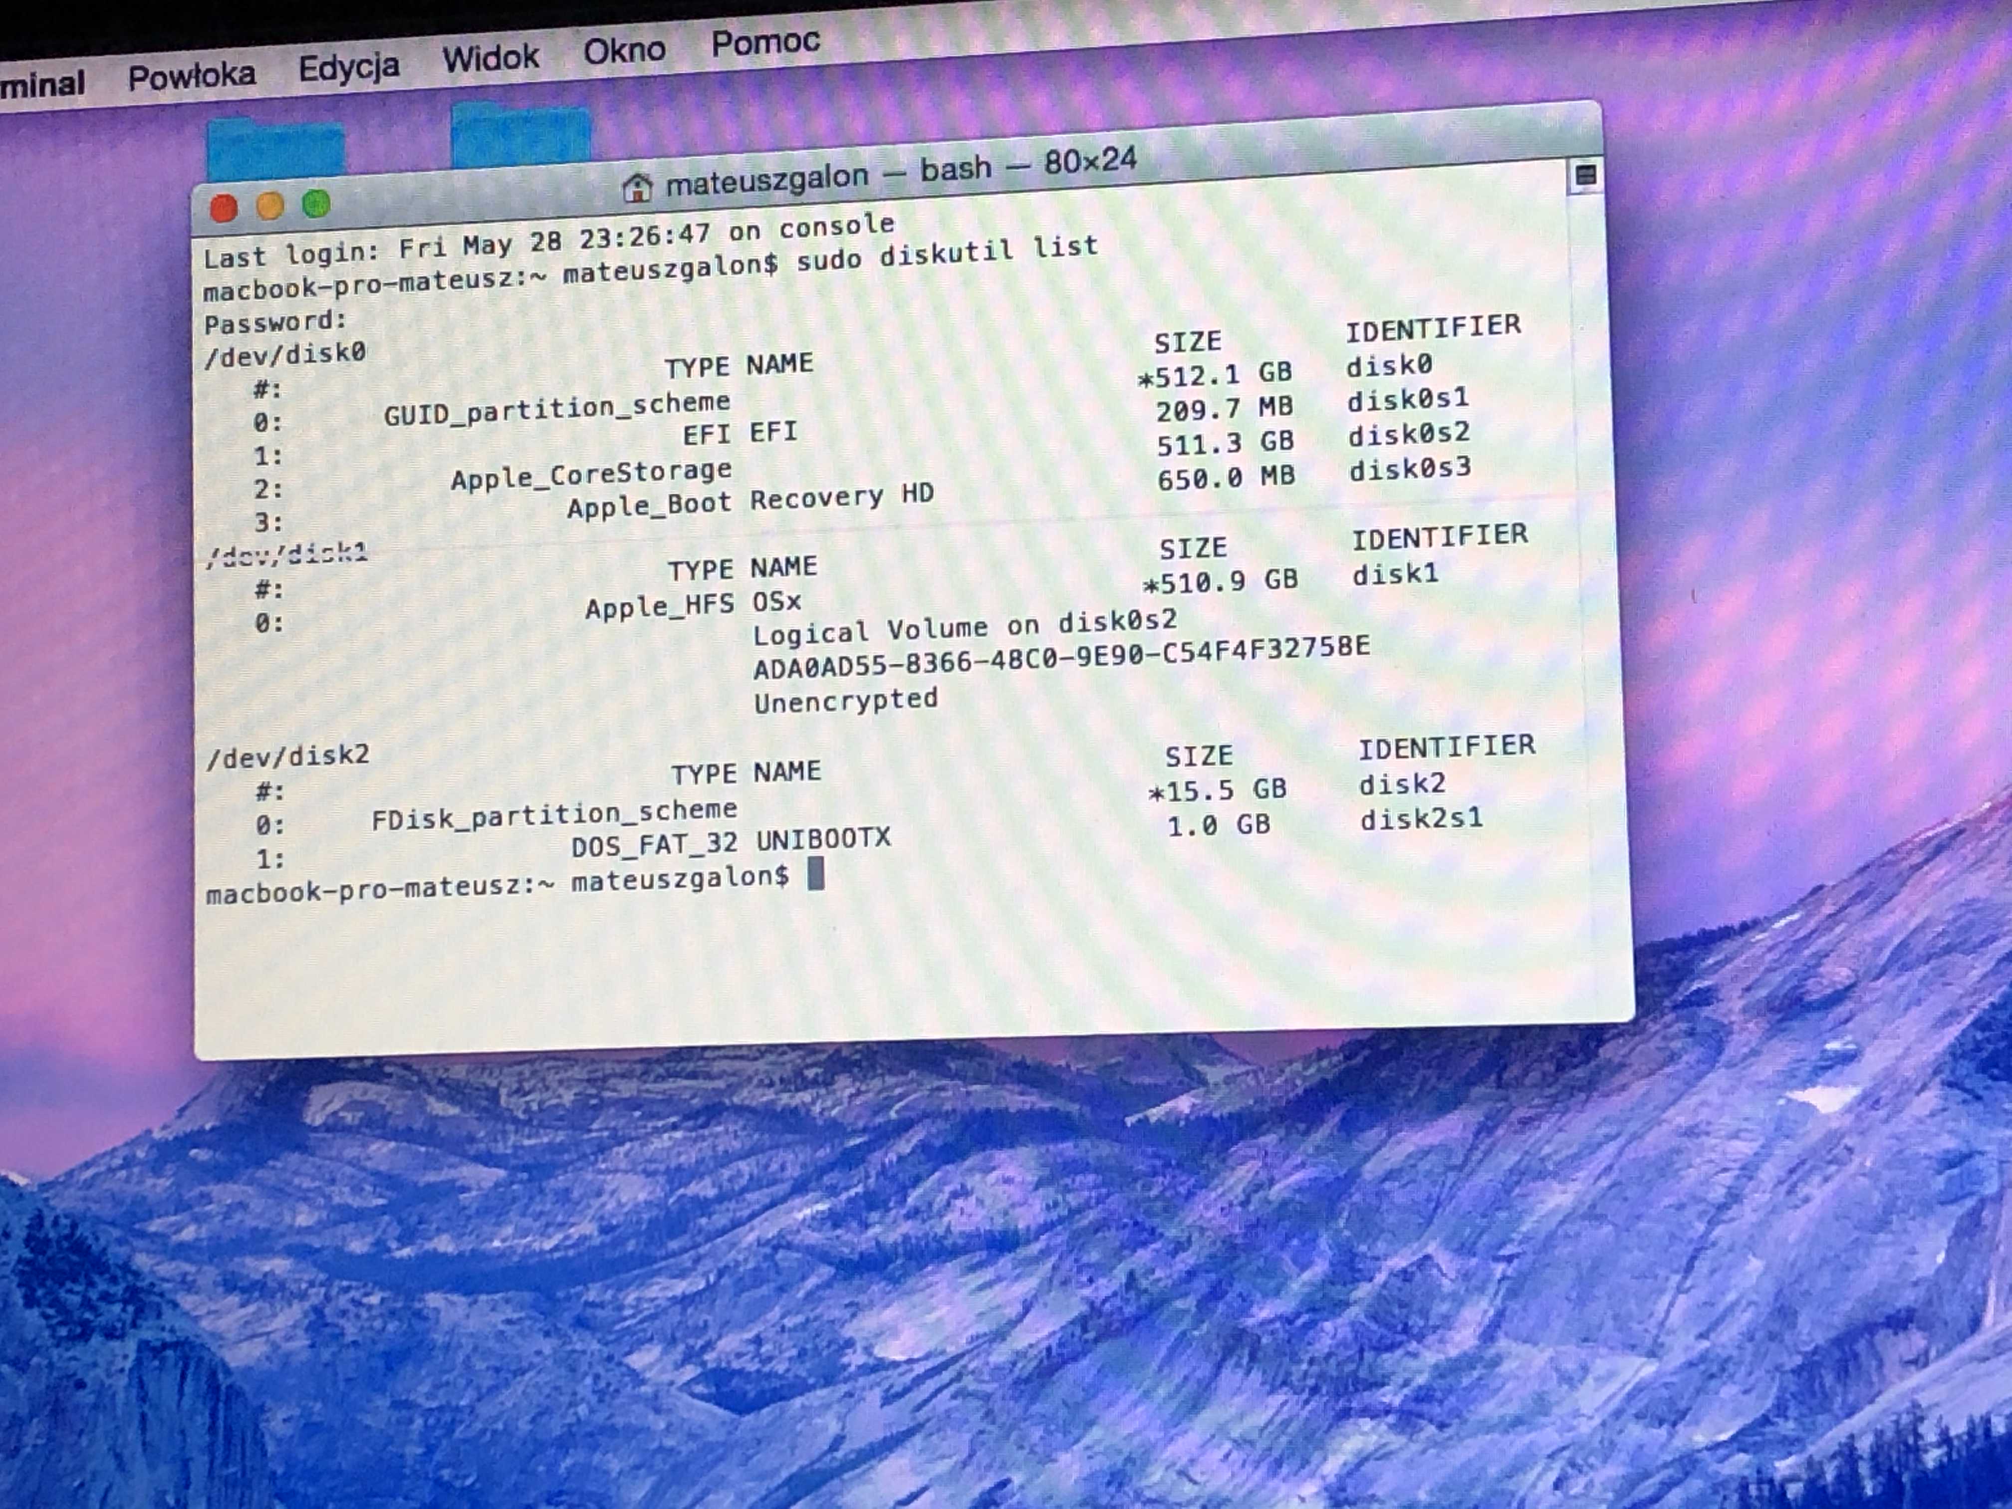Click the disk2s1 identifier text
Viewport: 2012px width, 1509px height.
click(x=1421, y=819)
